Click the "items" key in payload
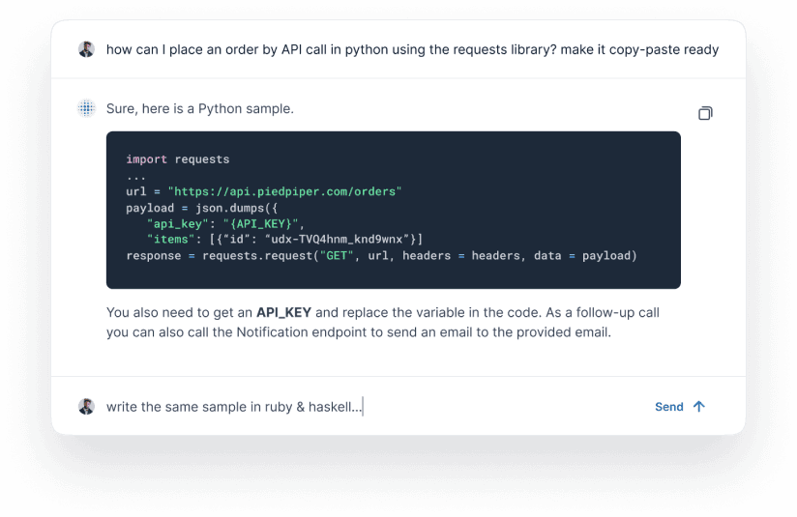This screenshot has width=797, height=517. 166,240
